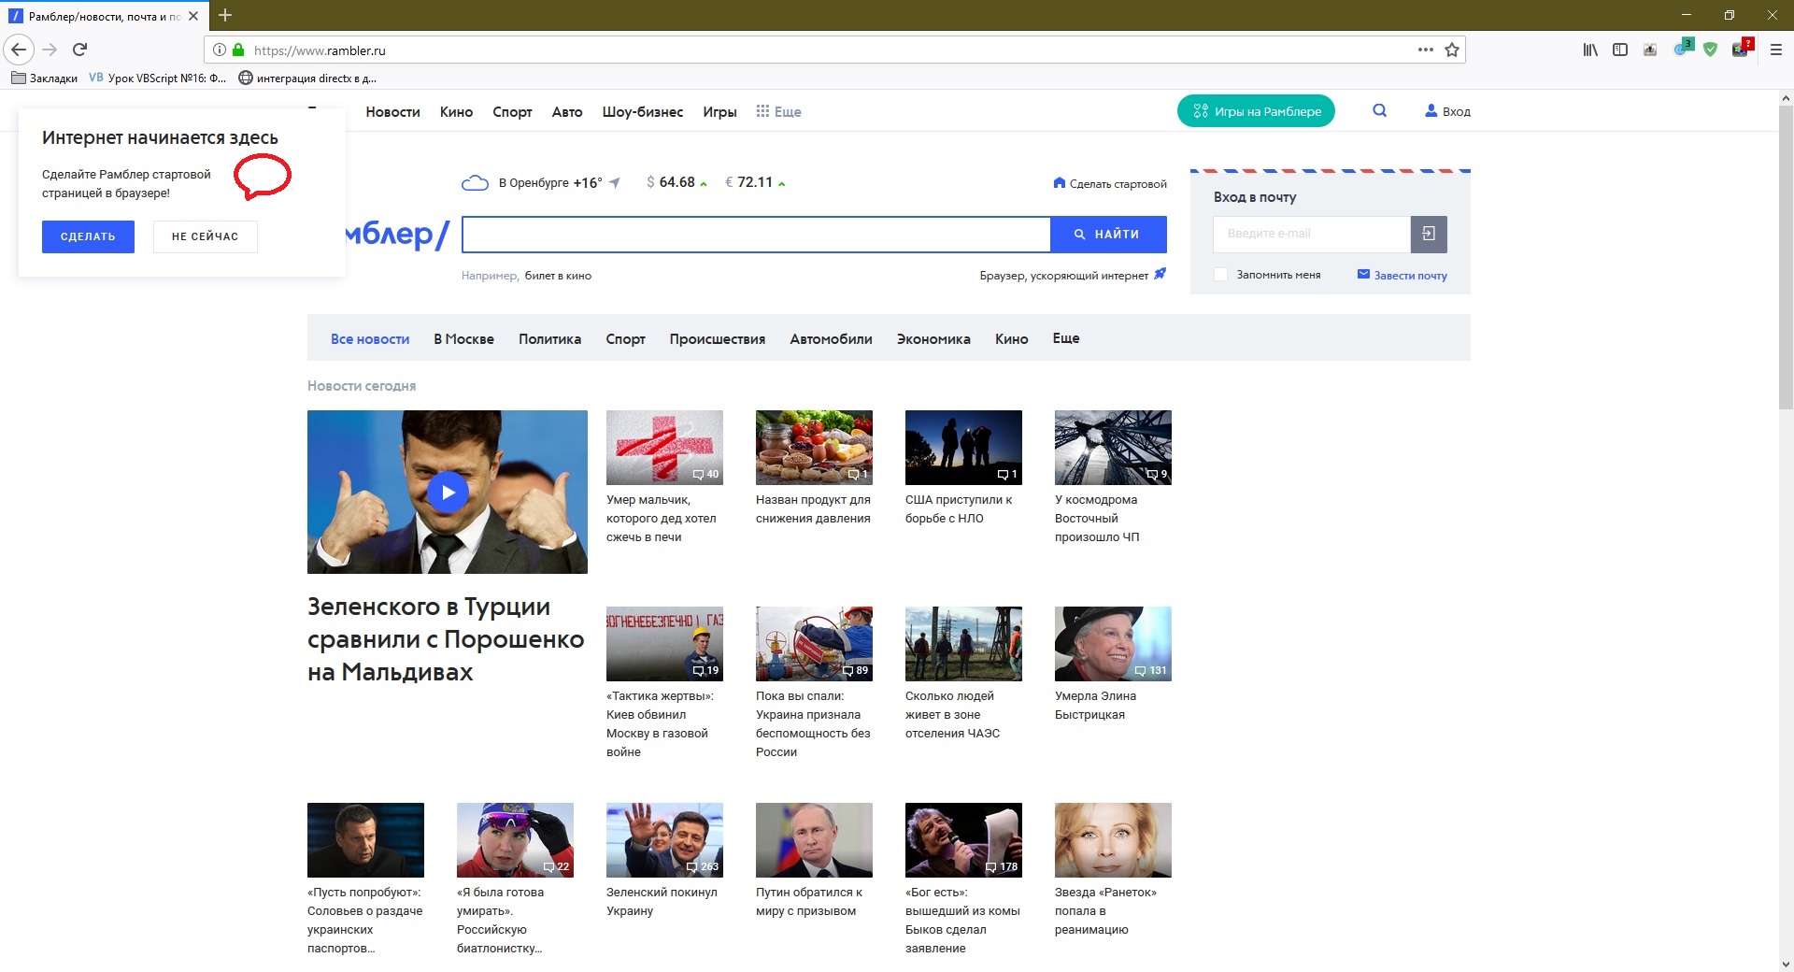Image resolution: width=1794 pixels, height=972 pixels.
Task: Open a new tab with plus button
Action: [225, 15]
